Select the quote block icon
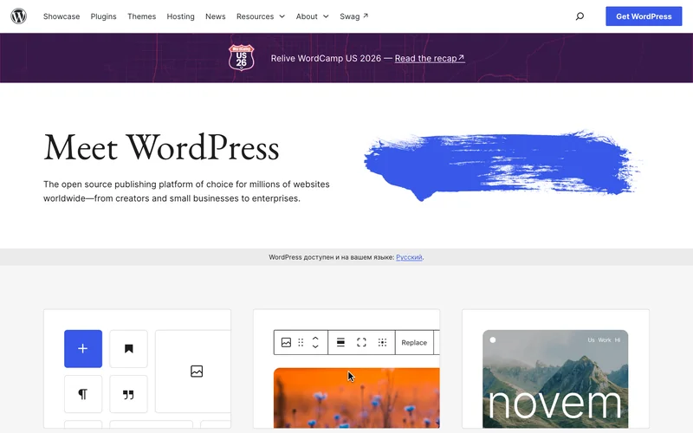The width and height of the screenshot is (693, 433). tap(128, 394)
